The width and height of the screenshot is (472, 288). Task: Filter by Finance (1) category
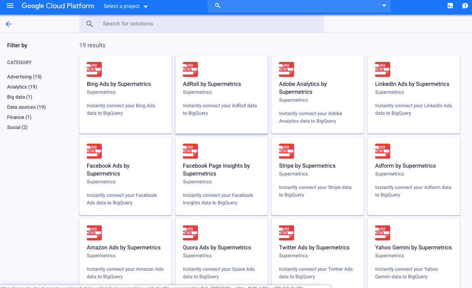click(19, 117)
